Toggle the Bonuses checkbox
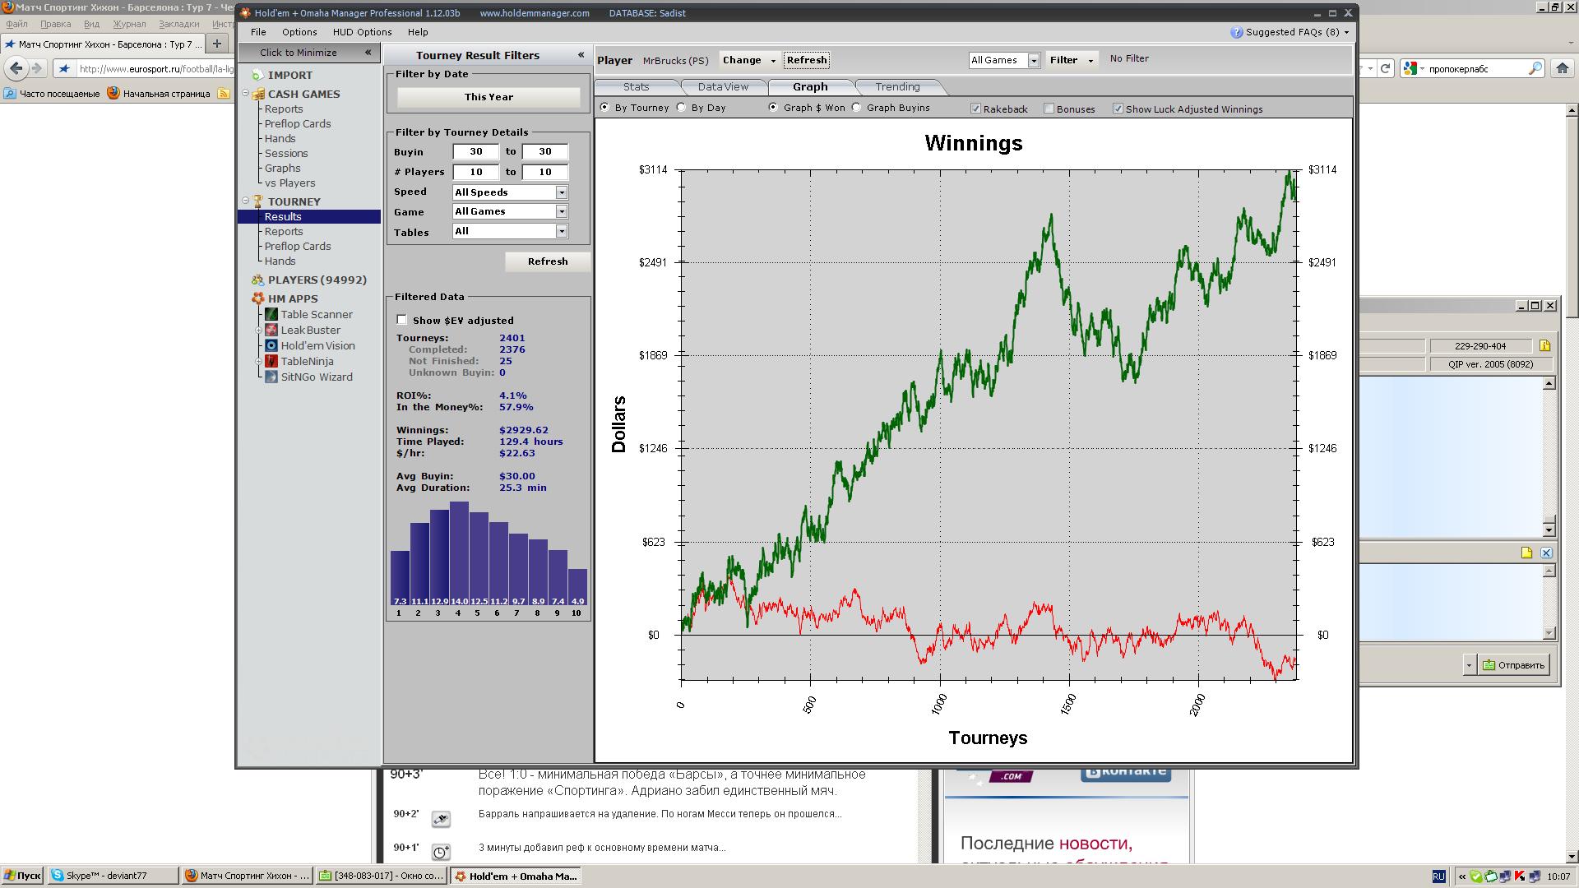 tap(1049, 109)
